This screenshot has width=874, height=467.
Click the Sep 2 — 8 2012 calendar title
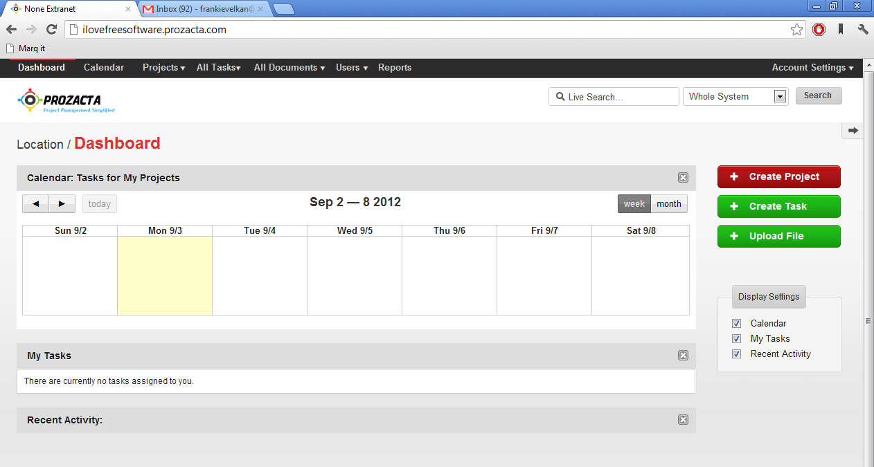click(355, 203)
